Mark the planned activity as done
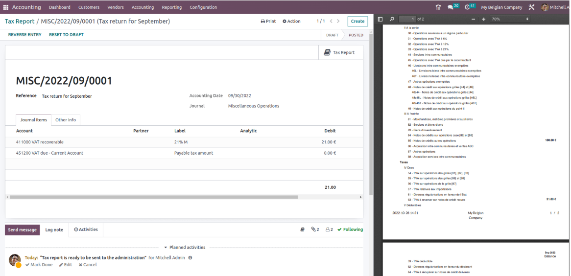This screenshot has width=571, height=276. click(x=39, y=265)
